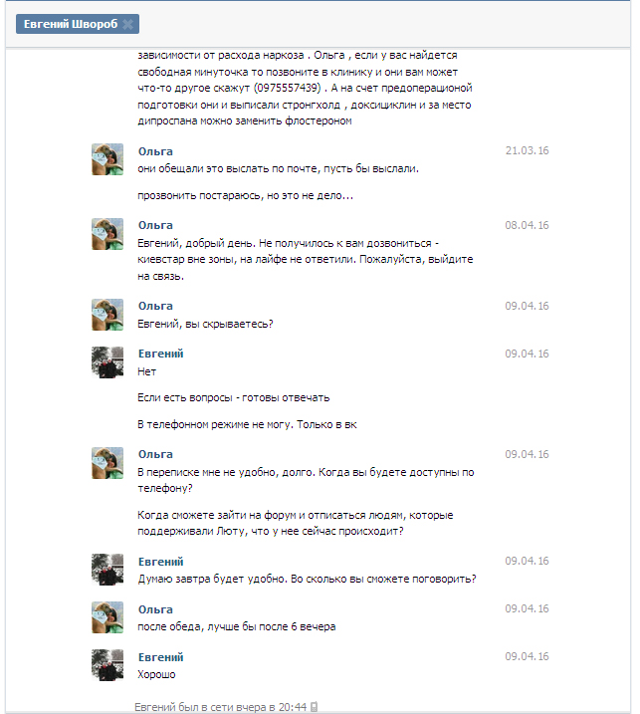Click the Ольга name above "Евгений, добрый день"
This screenshot has width=640, height=714.
point(155,226)
